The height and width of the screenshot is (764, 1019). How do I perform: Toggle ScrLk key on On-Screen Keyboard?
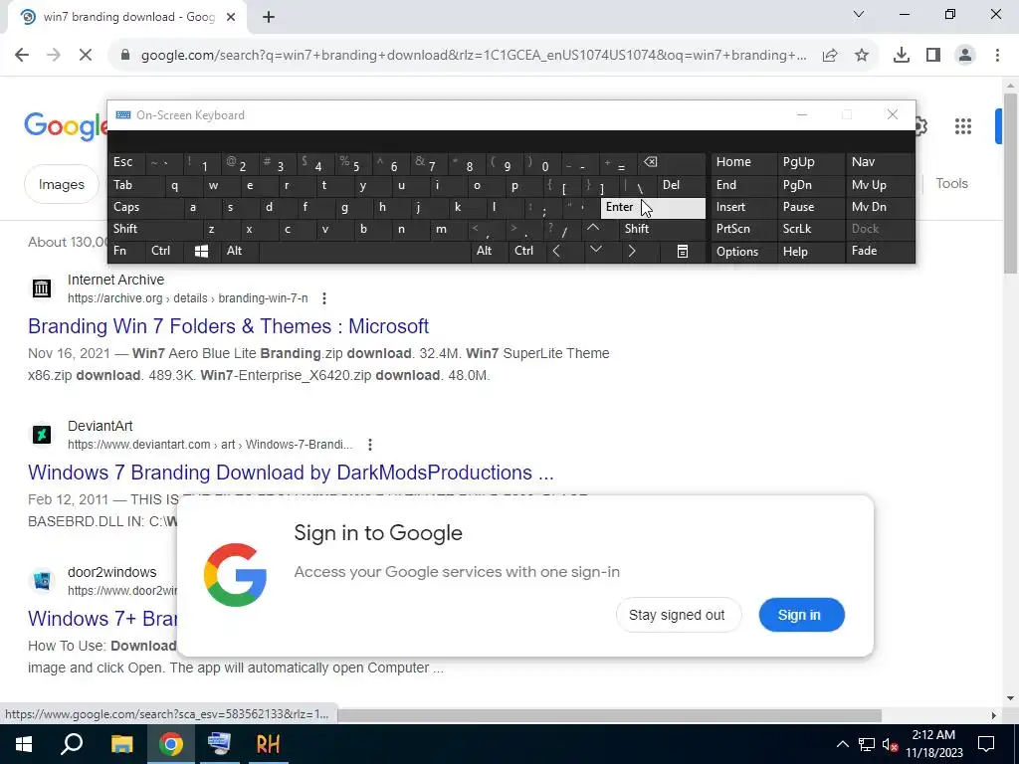pyautogui.click(x=810, y=229)
